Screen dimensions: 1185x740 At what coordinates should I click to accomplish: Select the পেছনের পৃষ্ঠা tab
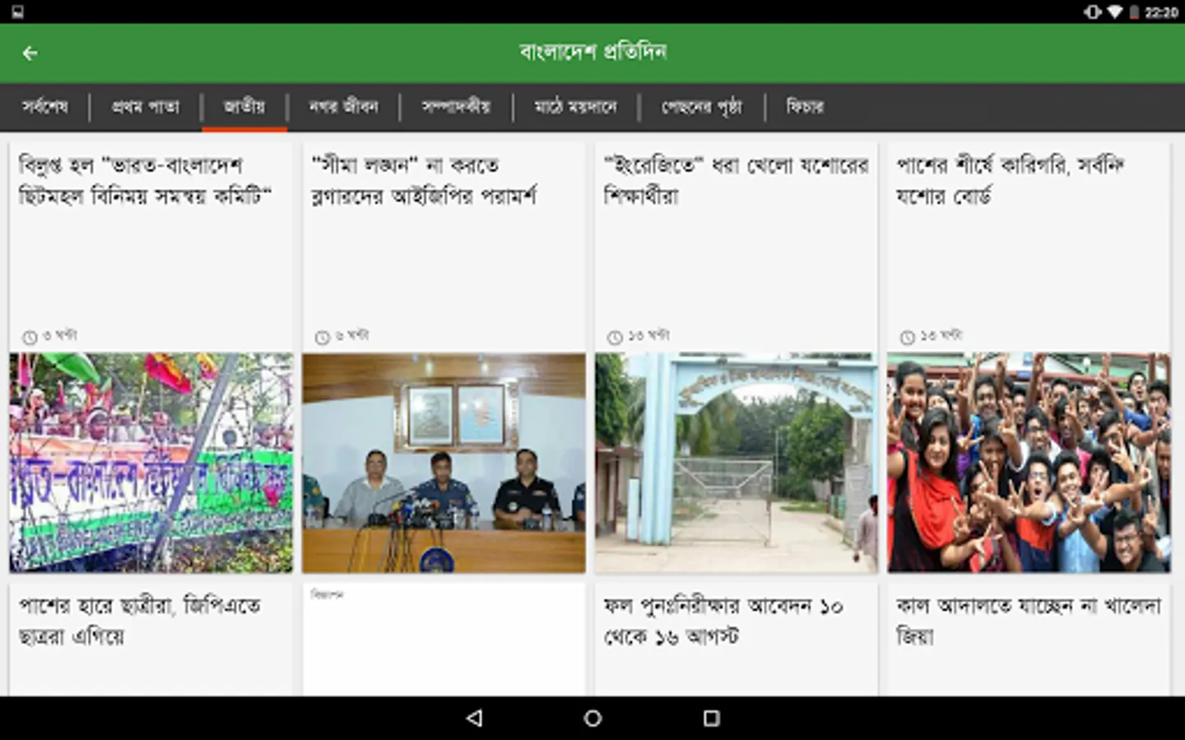[702, 107]
